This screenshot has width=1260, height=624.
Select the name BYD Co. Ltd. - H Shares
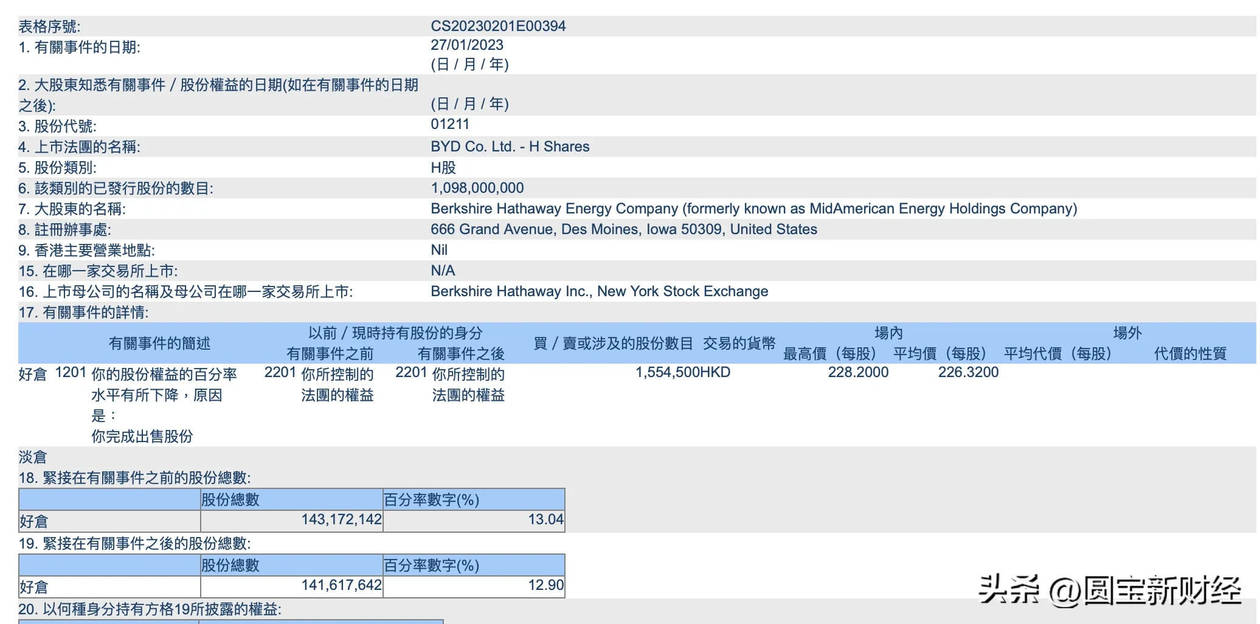click(x=510, y=147)
